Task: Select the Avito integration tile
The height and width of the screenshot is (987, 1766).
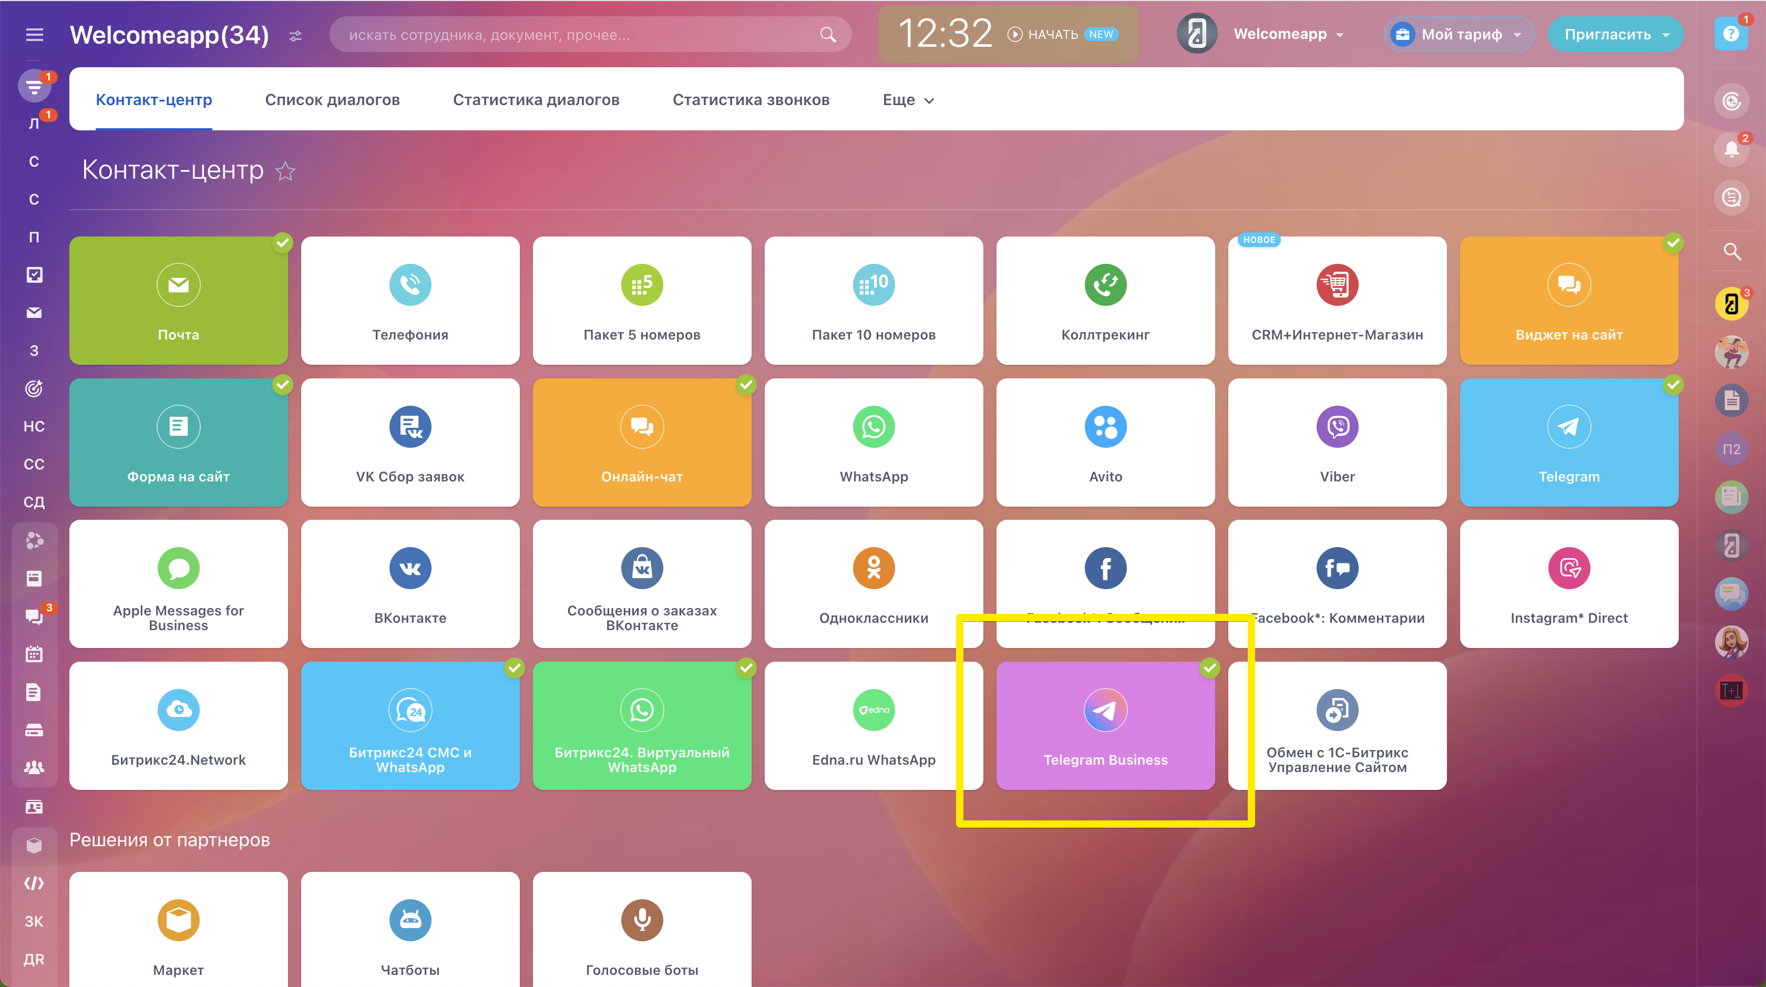Action: (1105, 442)
